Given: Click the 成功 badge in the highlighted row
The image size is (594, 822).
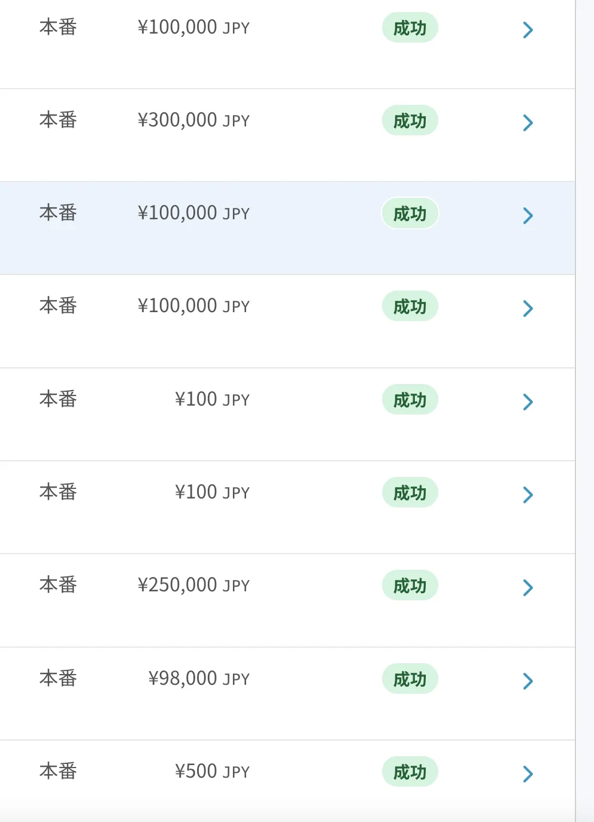Looking at the screenshot, I should 410,214.
